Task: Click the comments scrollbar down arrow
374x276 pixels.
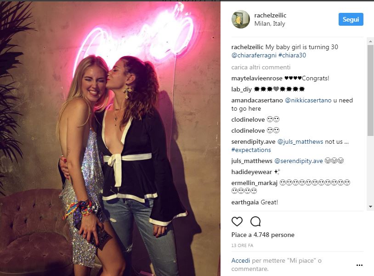Action: tap(370, 207)
